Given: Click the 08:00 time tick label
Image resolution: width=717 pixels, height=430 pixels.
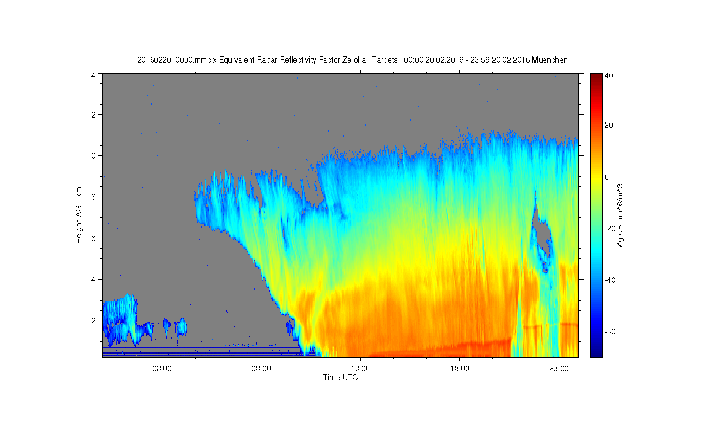Looking at the screenshot, I should [x=261, y=369].
